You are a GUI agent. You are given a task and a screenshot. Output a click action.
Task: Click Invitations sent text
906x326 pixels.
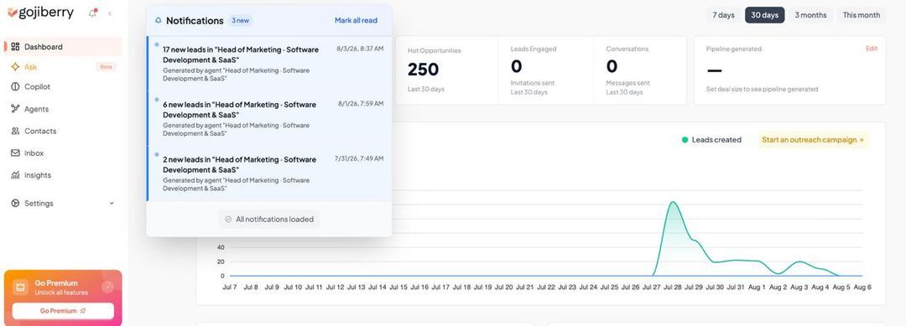tap(533, 83)
